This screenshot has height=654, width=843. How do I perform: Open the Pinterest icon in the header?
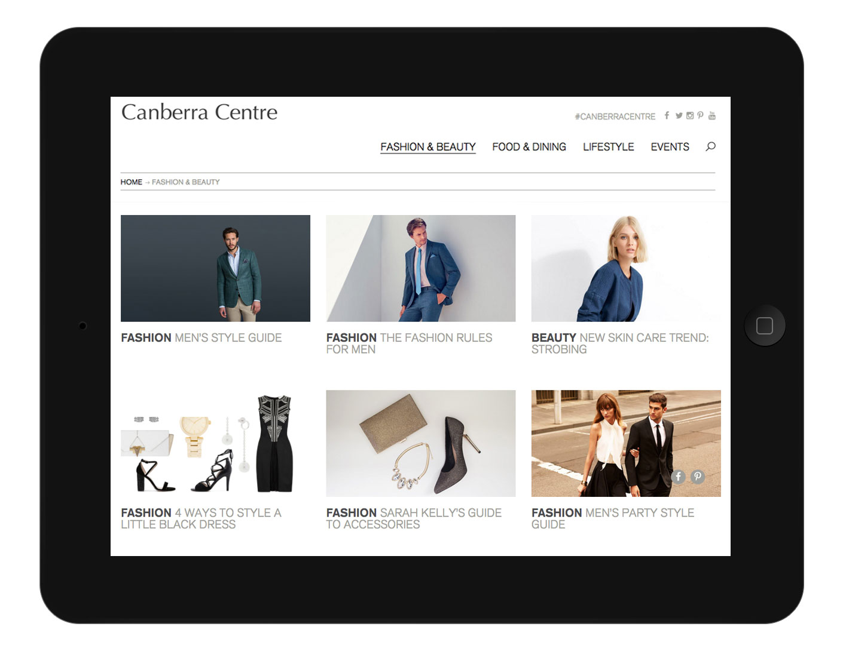point(701,115)
